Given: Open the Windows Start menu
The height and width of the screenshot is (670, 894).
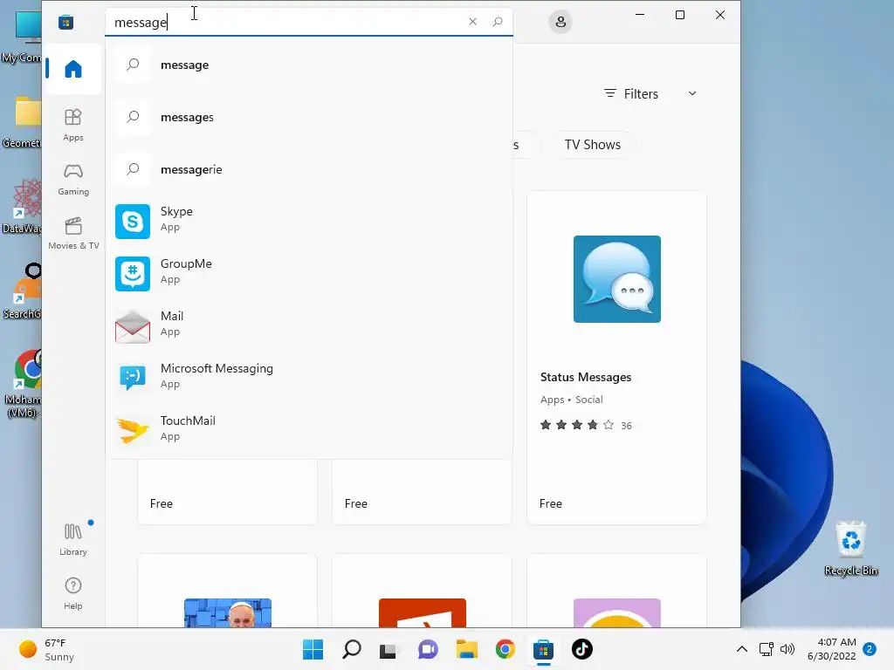Looking at the screenshot, I should (x=313, y=649).
